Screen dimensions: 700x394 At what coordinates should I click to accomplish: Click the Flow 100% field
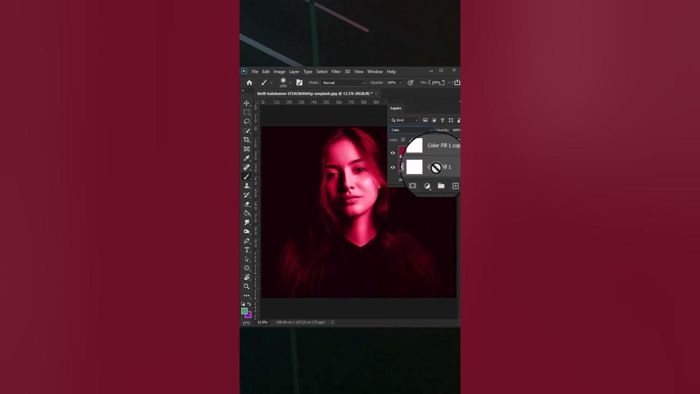coord(436,83)
